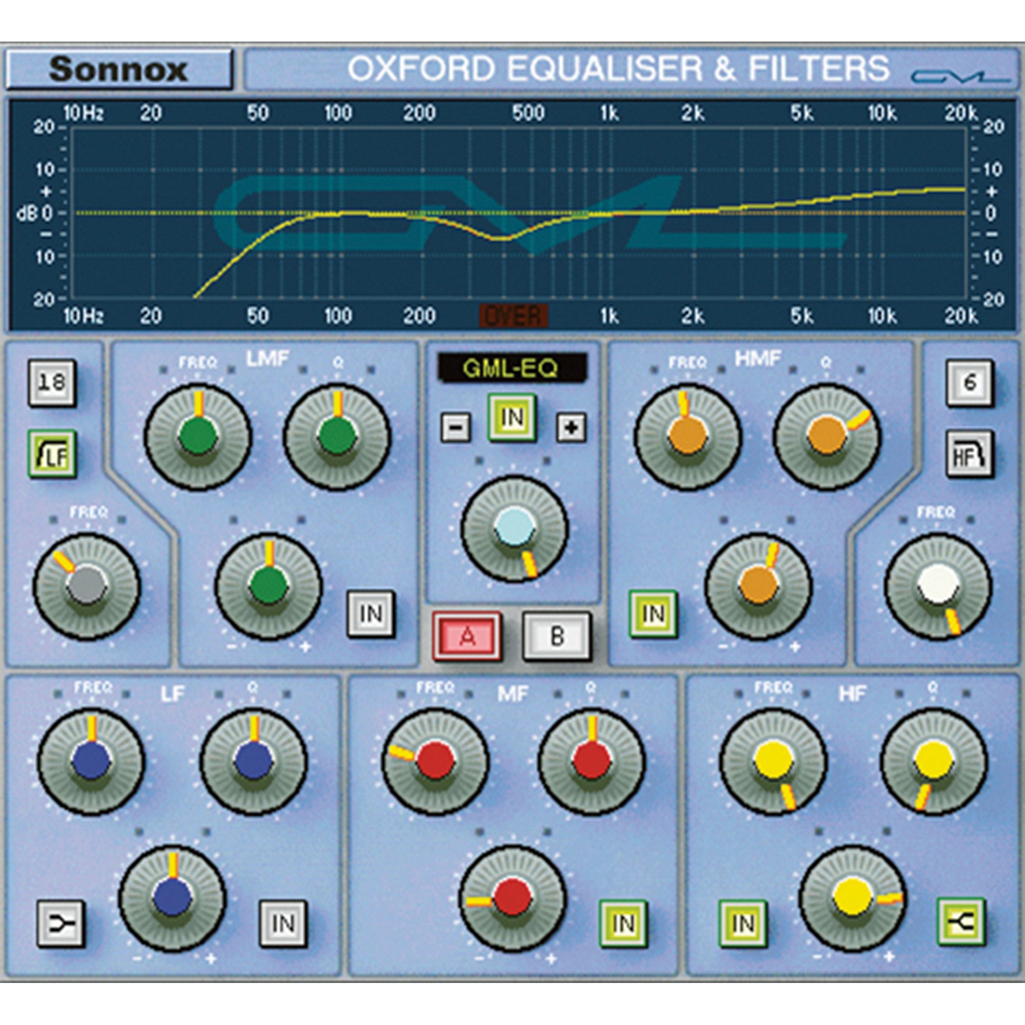Toggle the master EQ IN button
Screen dimensions: 1025x1025
pyautogui.click(x=512, y=418)
